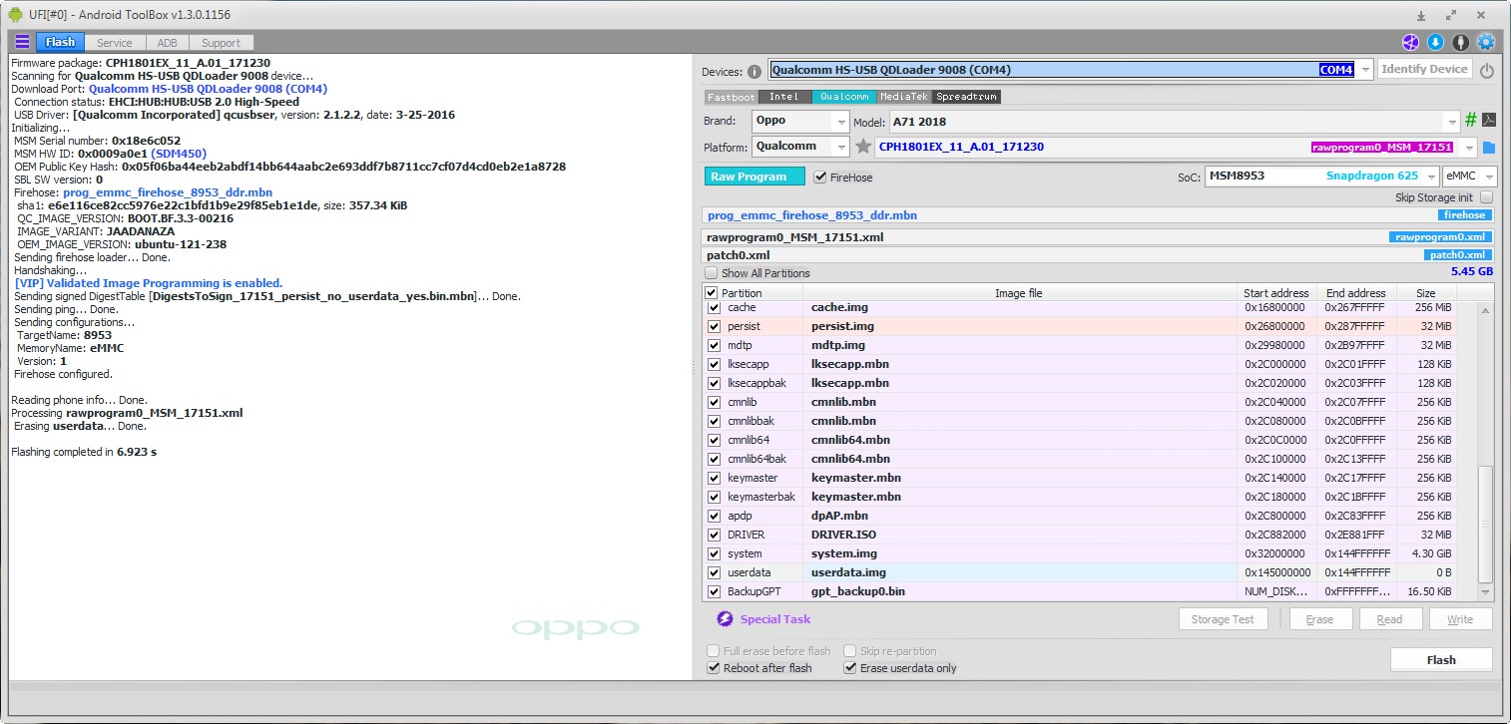Open the blue folder browse icon
Image resolution: width=1511 pixels, height=724 pixels.
[1489, 148]
